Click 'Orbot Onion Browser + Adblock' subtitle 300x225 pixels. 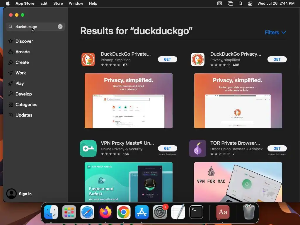click(x=236, y=149)
